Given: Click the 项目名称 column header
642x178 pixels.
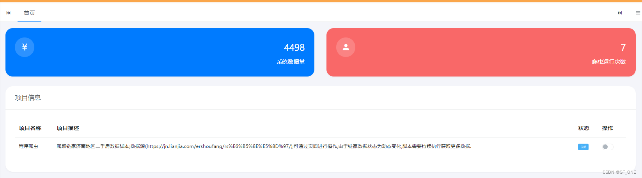Looking at the screenshot, I should point(30,128).
